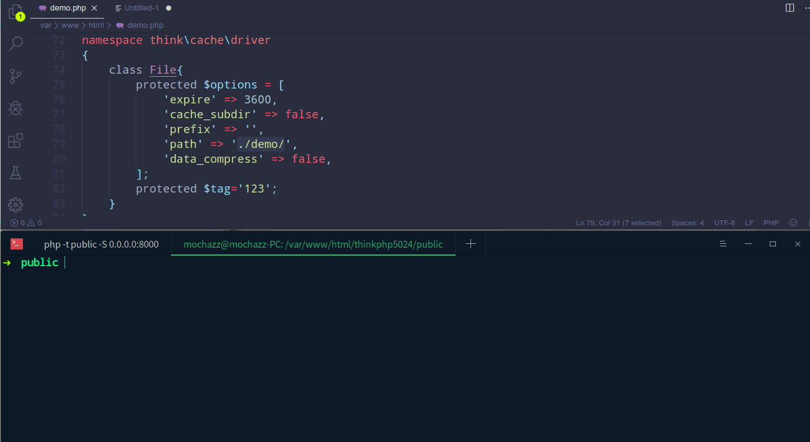
Task: Change language mode from PHP
Action: (x=771, y=223)
